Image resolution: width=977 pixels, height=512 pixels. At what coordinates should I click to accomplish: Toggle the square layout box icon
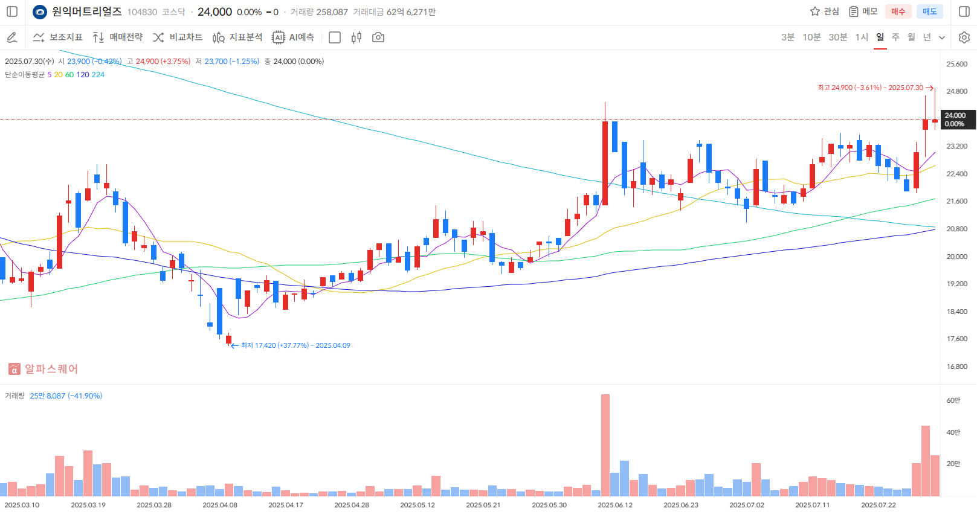coord(335,37)
